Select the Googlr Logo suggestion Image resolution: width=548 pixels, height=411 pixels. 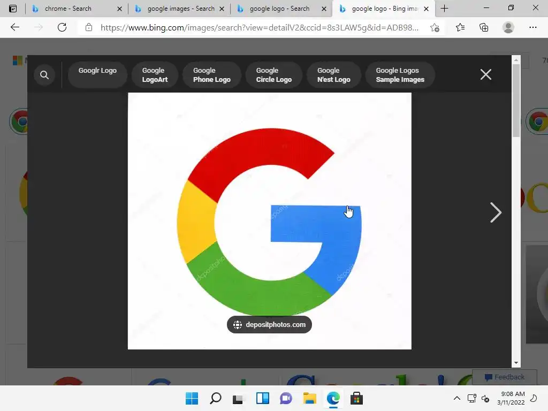coord(97,74)
